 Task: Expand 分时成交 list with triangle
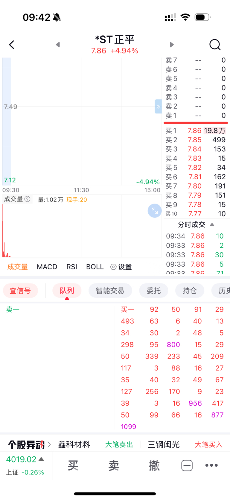pyautogui.click(x=212, y=225)
